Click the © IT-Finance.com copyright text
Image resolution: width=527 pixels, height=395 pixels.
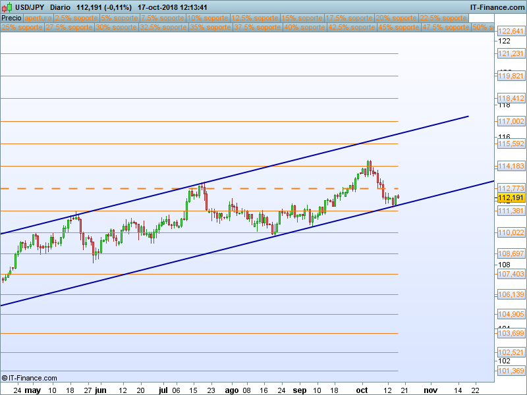pyautogui.click(x=29, y=378)
